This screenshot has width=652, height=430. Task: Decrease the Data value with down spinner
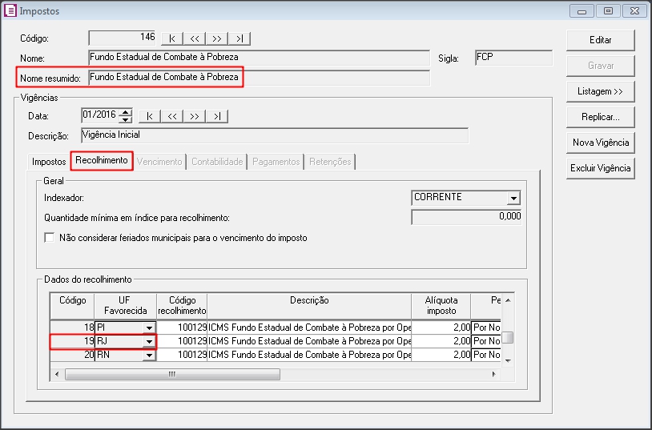[125, 120]
